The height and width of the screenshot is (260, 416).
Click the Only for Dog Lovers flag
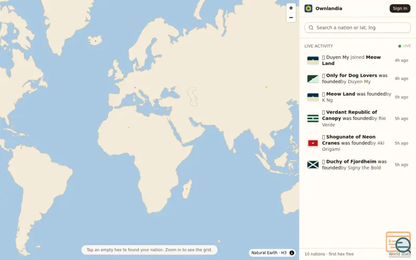point(313,79)
